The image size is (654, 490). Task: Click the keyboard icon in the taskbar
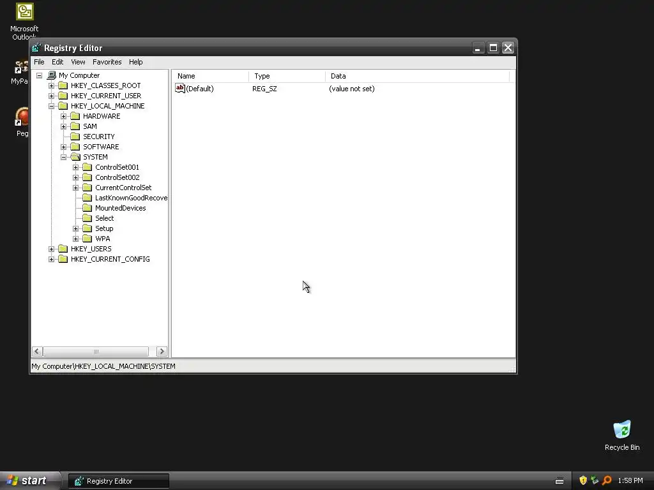point(559,481)
